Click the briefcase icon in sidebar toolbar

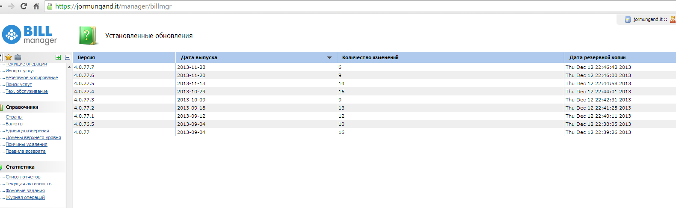pyautogui.click(x=18, y=57)
